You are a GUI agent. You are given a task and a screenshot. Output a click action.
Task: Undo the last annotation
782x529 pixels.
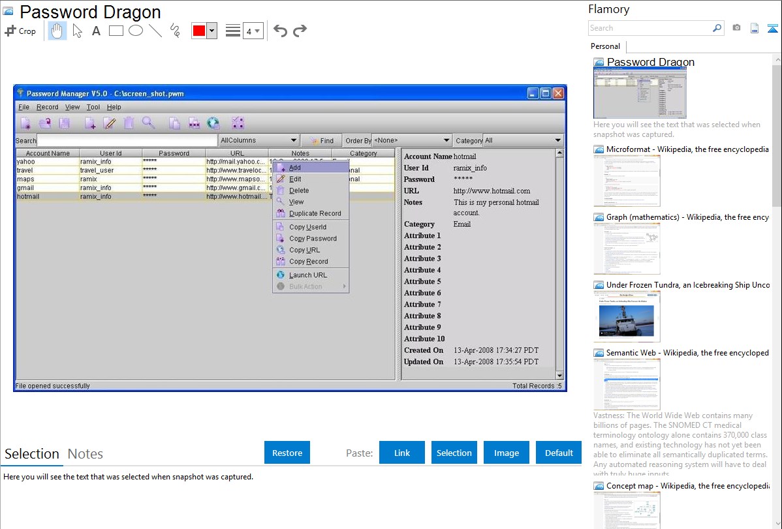tap(280, 31)
